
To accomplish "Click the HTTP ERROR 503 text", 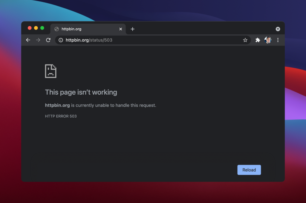I will (61, 116).
